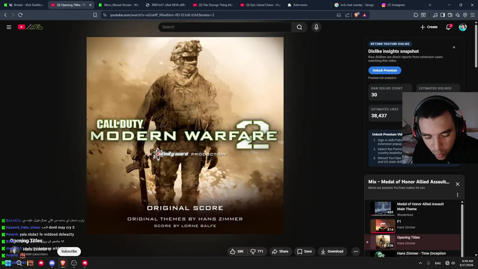Open the Brave VPN shield icon
The width and height of the screenshot is (478, 269).
point(465,15)
